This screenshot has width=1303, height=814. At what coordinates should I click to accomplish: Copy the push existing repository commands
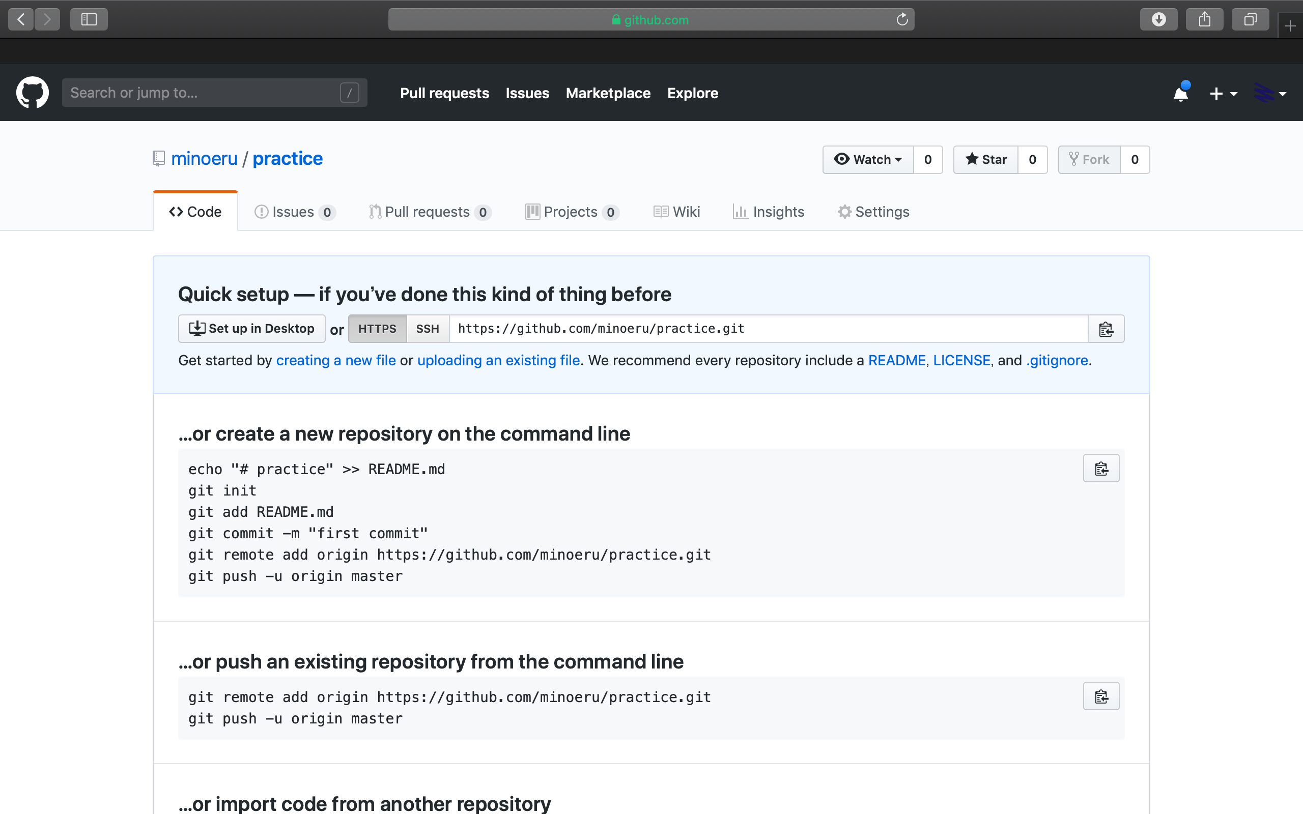pyautogui.click(x=1101, y=695)
